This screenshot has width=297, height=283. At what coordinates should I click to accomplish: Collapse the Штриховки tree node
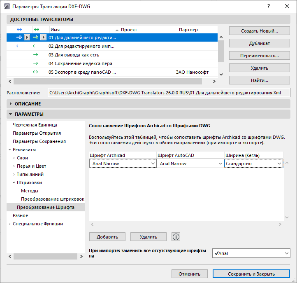click(x=14, y=182)
